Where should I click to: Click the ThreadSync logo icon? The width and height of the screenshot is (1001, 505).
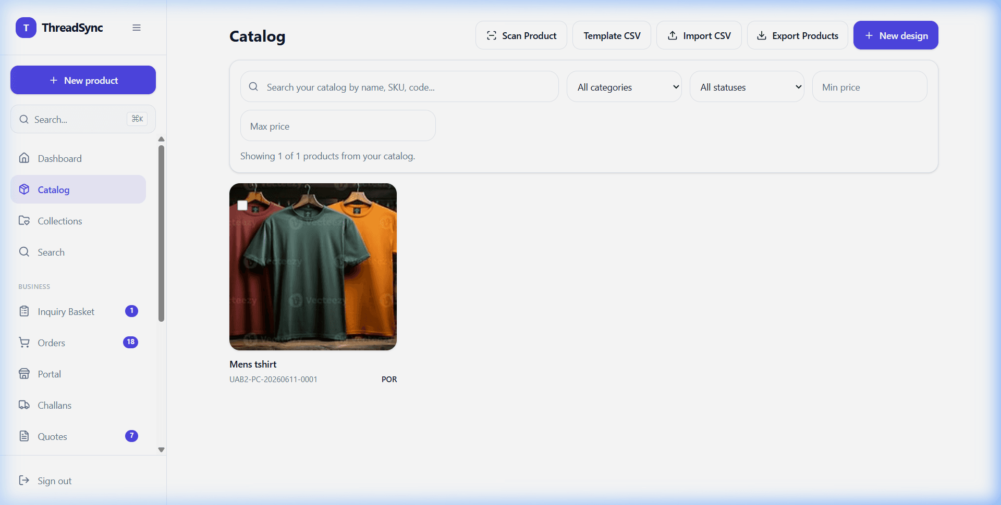click(26, 28)
